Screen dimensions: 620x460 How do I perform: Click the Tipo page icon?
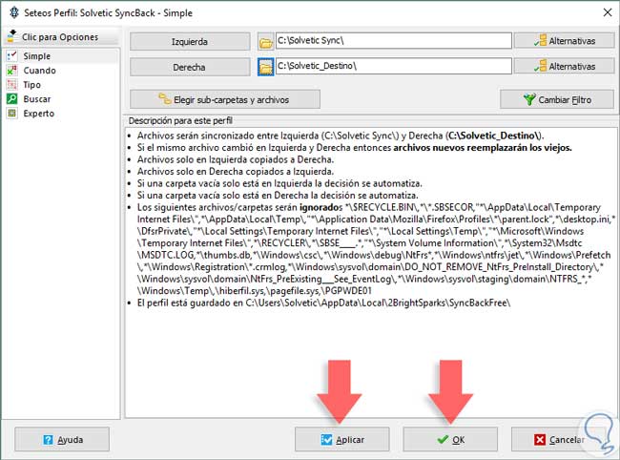[x=12, y=84]
